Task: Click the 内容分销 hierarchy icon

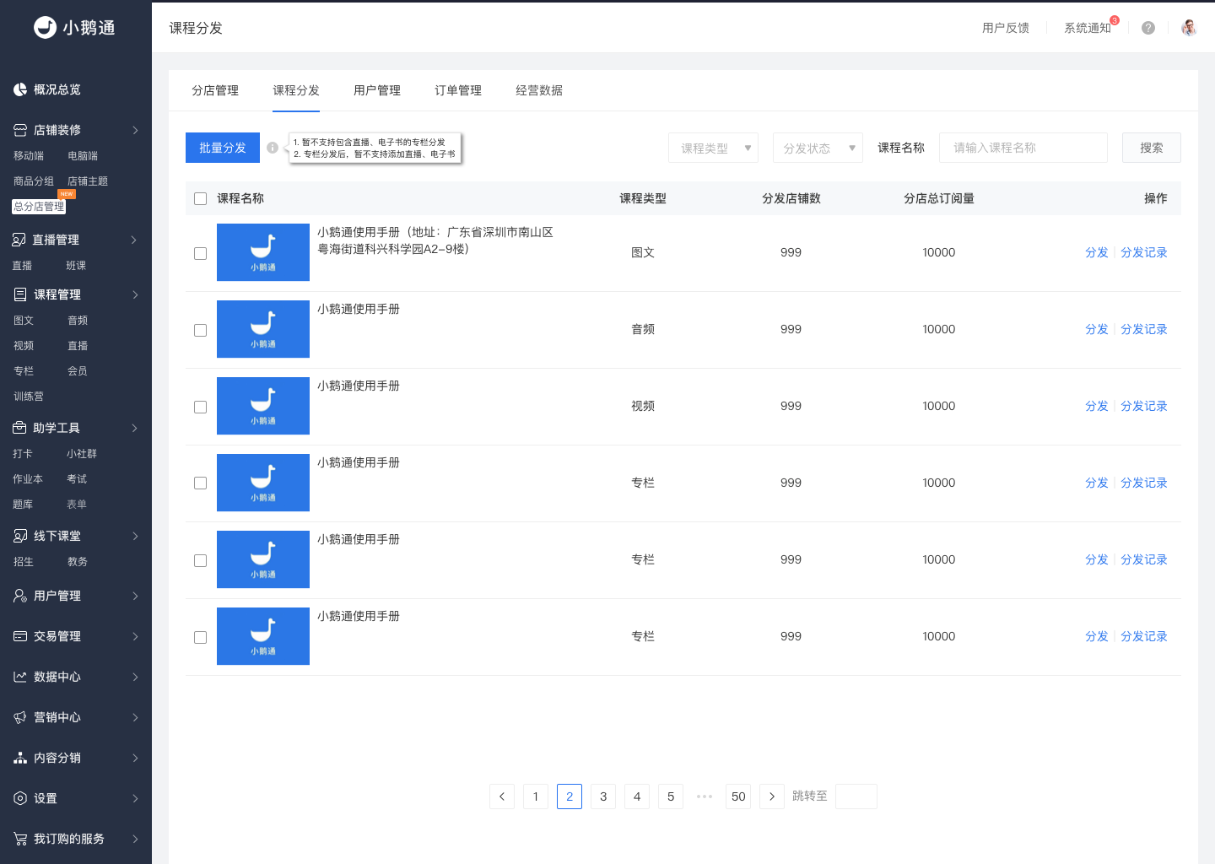Action: coord(20,758)
